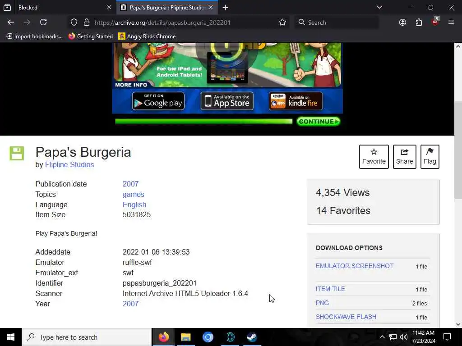The image size is (462, 346).
Task: List all tabs dropdown arrow
Action: click(379, 7)
